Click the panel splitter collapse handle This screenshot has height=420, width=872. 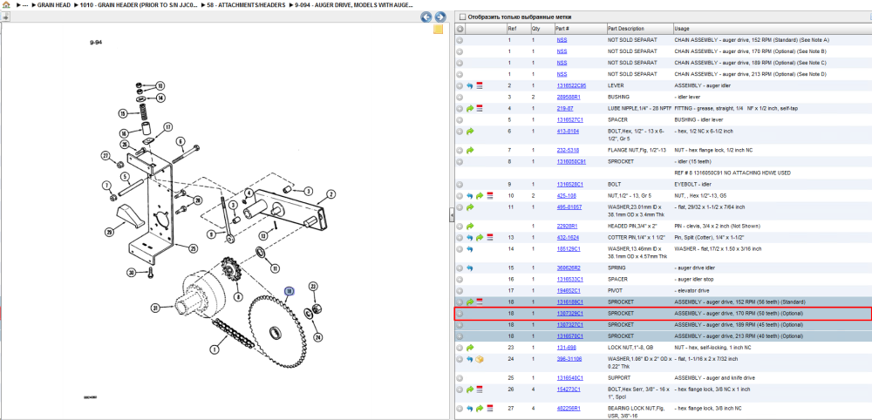452,217
